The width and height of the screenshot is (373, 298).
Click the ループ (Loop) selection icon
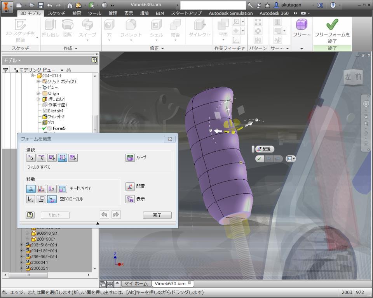[x=130, y=158]
